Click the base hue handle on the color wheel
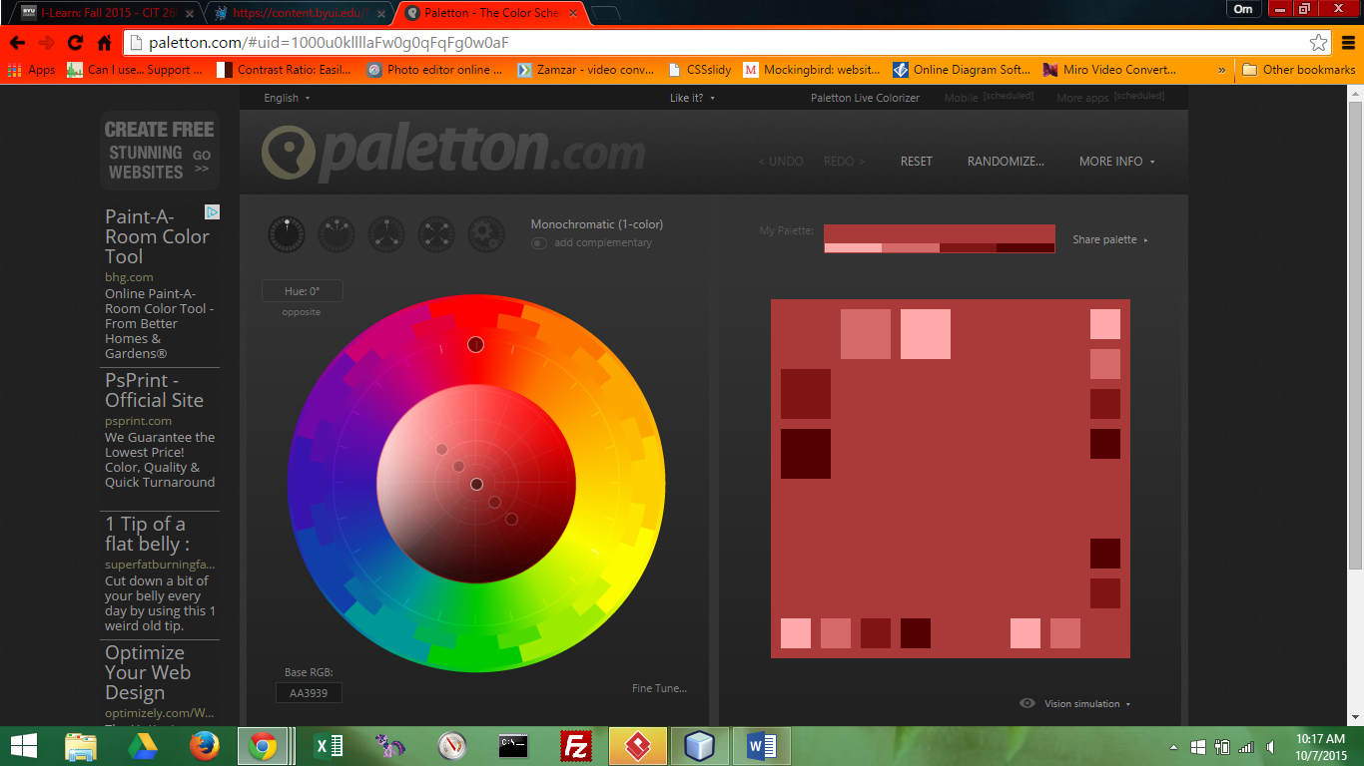Image resolution: width=1364 pixels, height=766 pixels. point(475,344)
